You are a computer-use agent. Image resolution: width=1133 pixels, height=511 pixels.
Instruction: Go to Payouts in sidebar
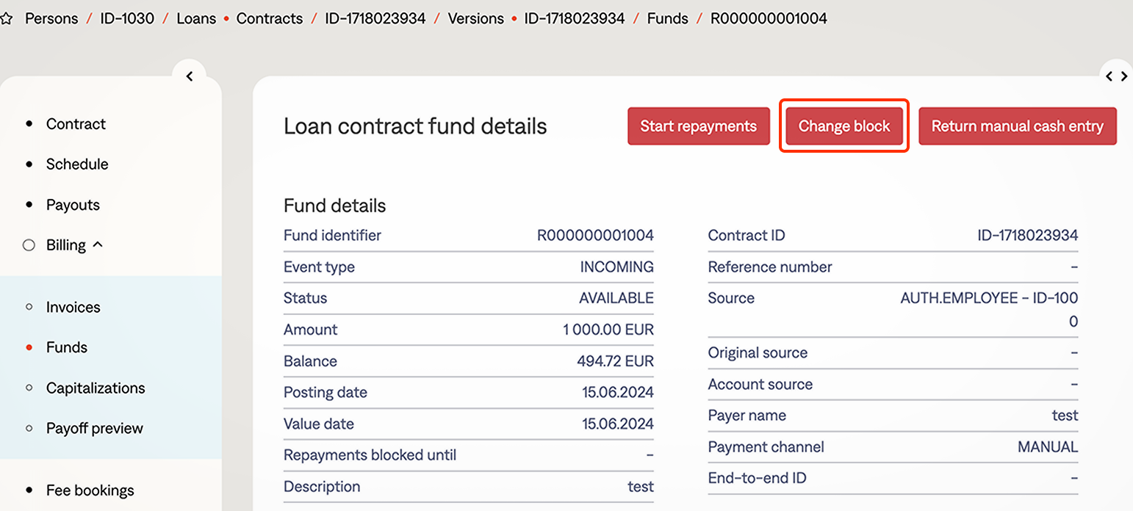[73, 205]
